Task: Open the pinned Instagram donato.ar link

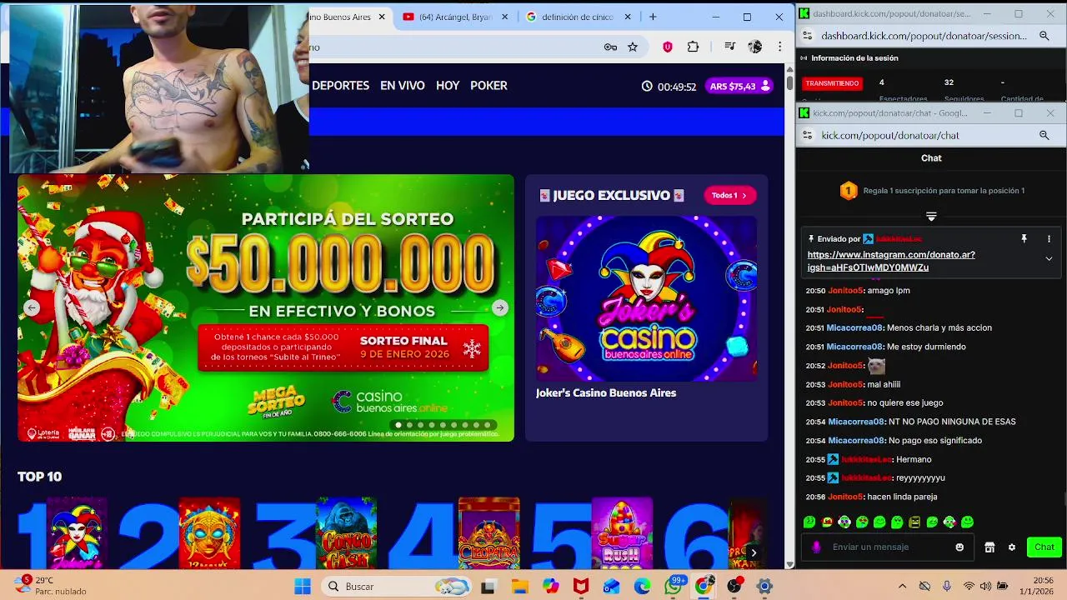Action: (x=891, y=261)
